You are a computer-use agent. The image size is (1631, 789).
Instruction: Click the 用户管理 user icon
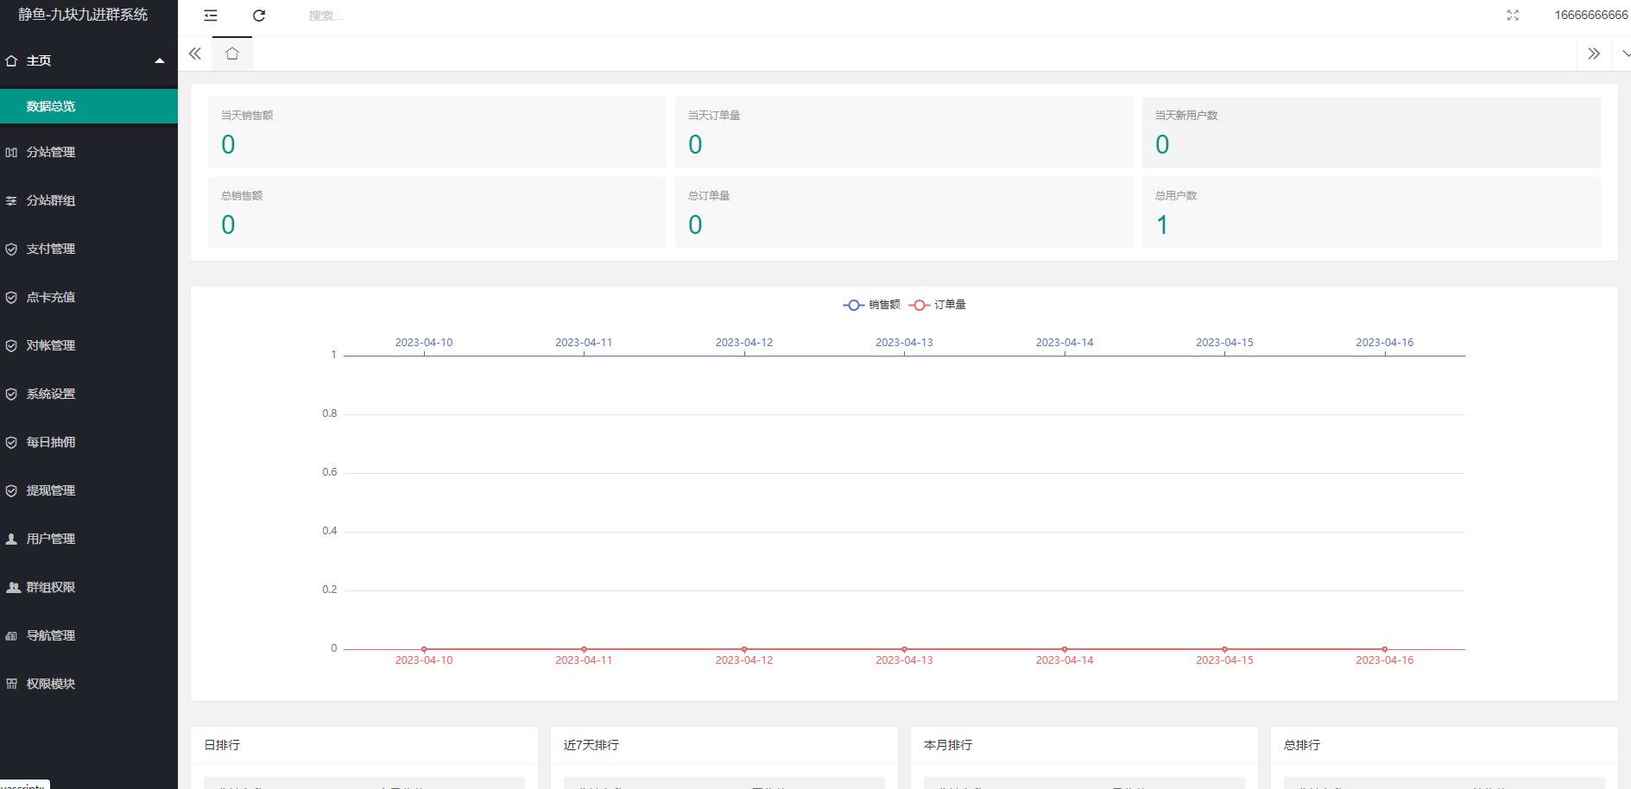[11, 539]
